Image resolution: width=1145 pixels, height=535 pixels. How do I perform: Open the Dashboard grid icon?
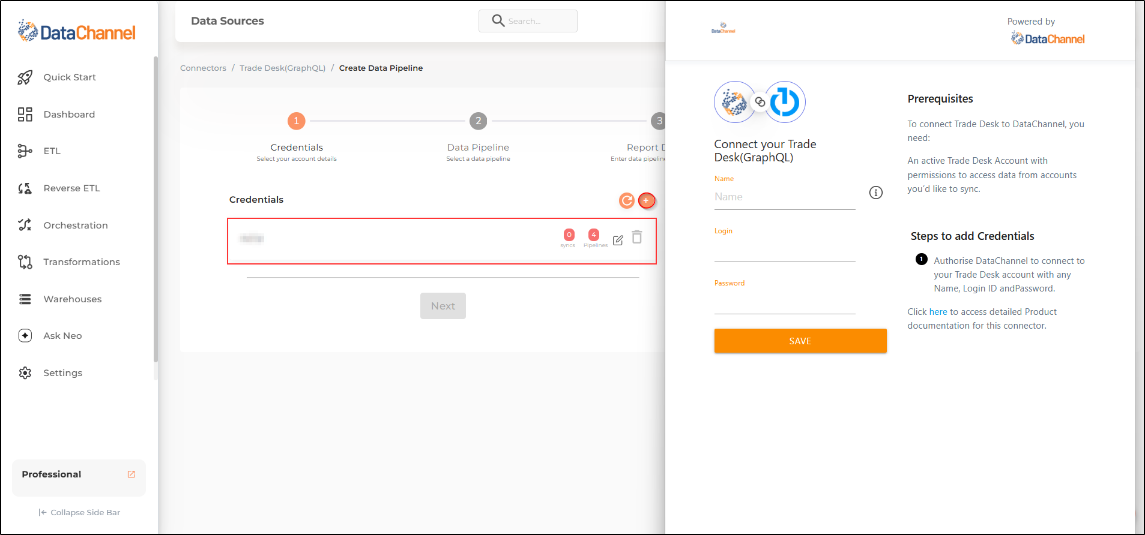tap(25, 115)
